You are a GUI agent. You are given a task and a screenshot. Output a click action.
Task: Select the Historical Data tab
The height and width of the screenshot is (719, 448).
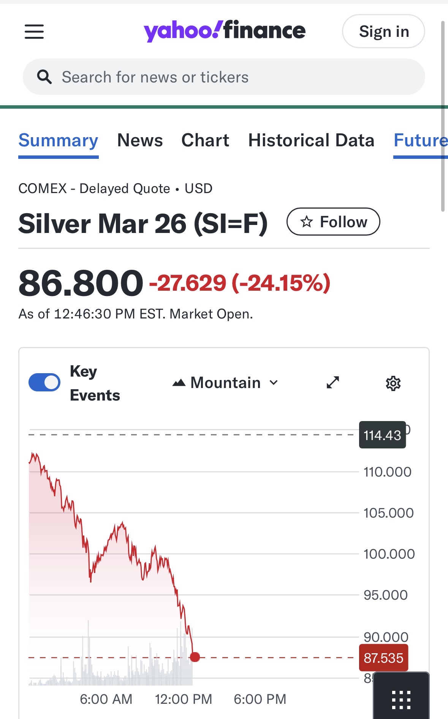click(311, 140)
